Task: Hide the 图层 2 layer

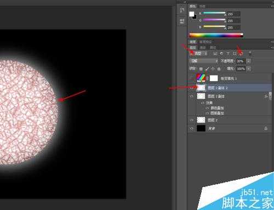Action: click(191, 120)
